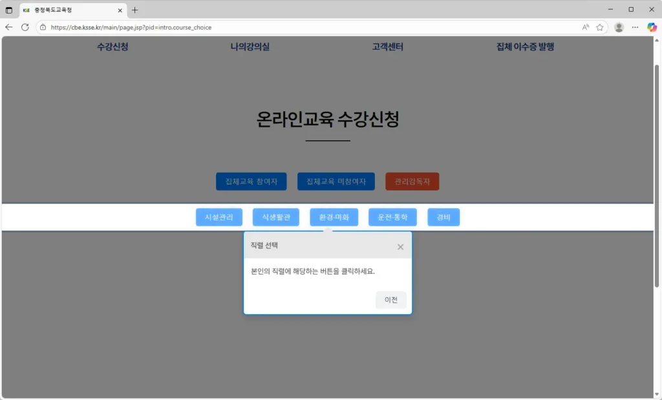Select the 집체교육 미참여자 button
Screen dimensions: 662x400
(336, 182)
